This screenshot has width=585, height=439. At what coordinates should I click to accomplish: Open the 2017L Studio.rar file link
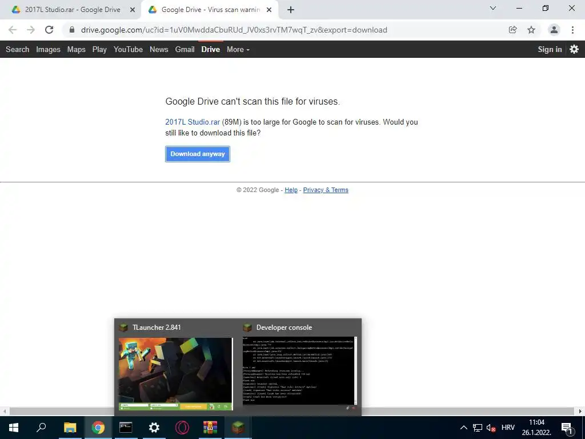193,122
